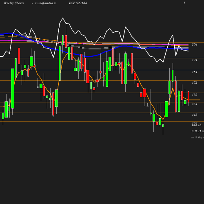The height and width of the screenshot is (204, 204).
Task: Click the "munafasutra.in" site label
Action: 46,3
